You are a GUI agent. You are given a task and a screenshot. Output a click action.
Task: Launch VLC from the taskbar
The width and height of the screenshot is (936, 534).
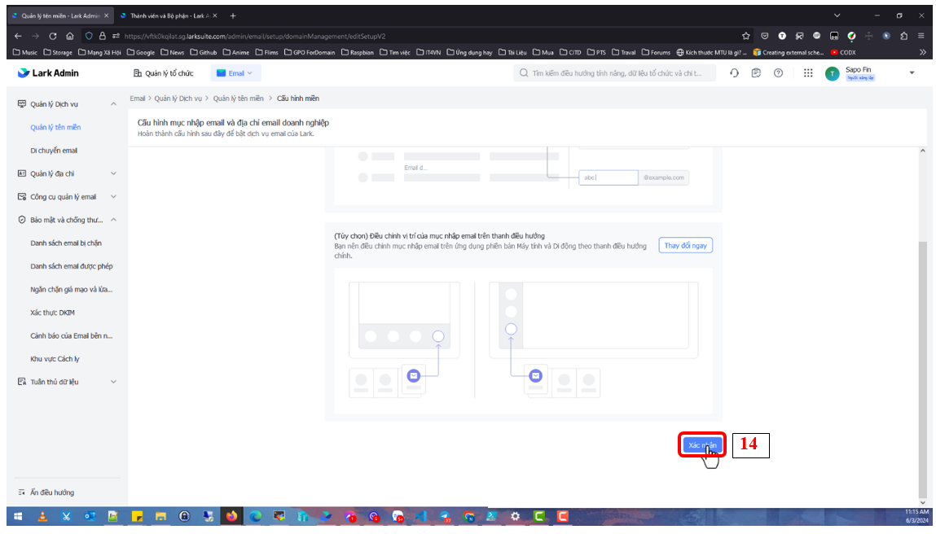[x=42, y=517]
